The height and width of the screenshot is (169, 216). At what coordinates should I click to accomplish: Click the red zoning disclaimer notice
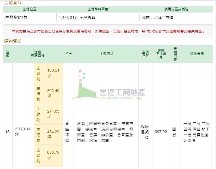(x=107, y=31)
